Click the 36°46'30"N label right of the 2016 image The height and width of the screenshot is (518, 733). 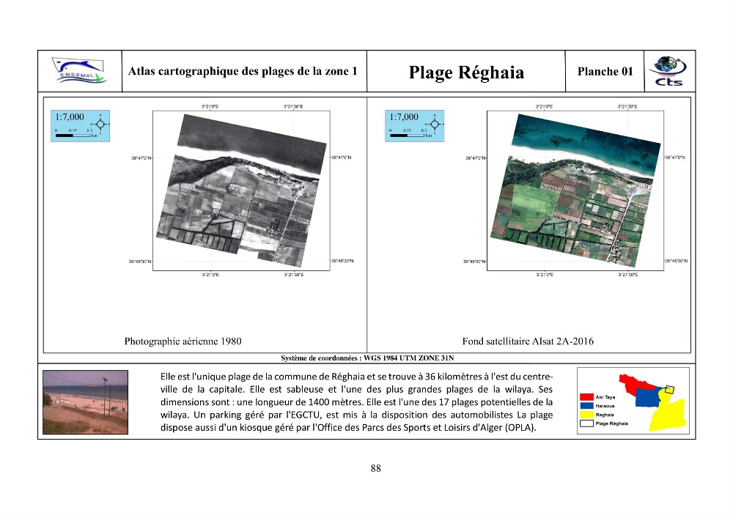[x=677, y=261]
